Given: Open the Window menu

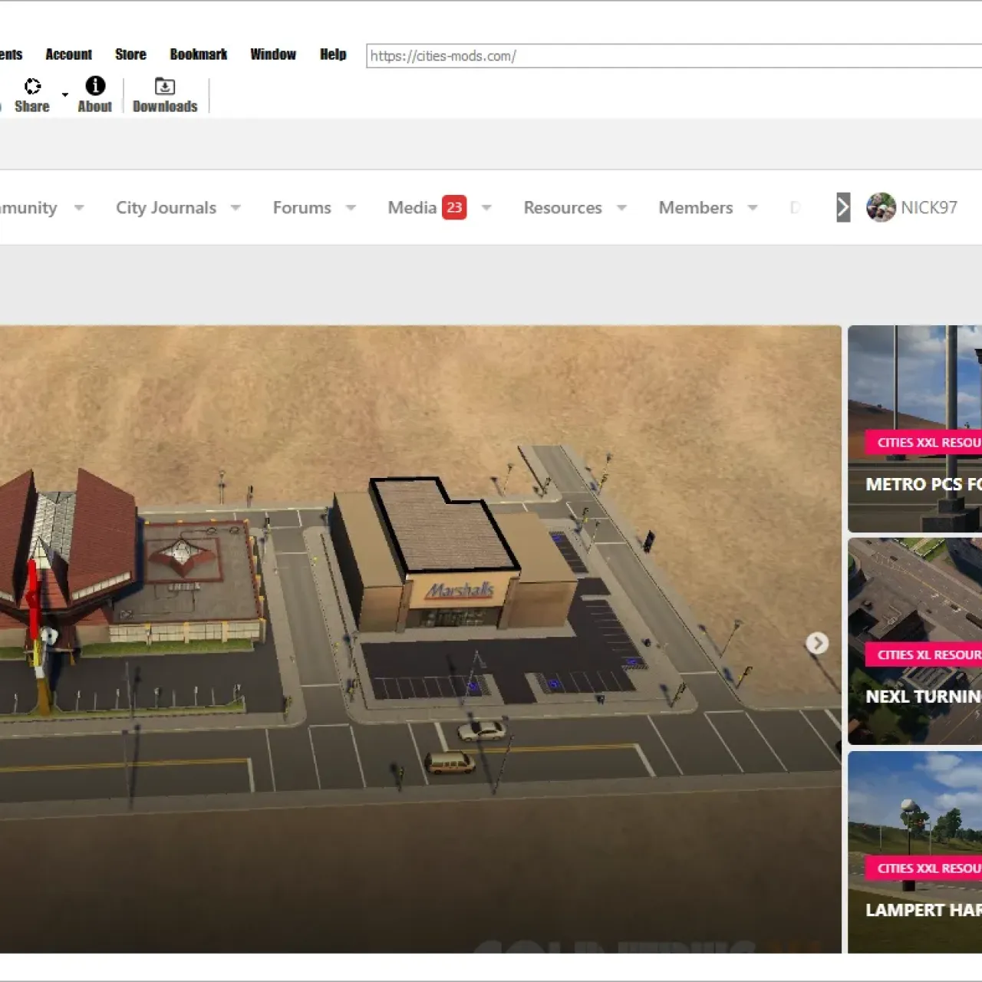Looking at the screenshot, I should pos(273,54).
